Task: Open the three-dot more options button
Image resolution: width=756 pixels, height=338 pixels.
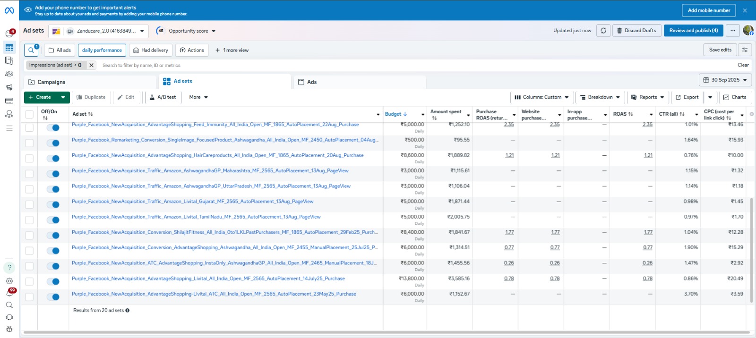Action: 732,31
